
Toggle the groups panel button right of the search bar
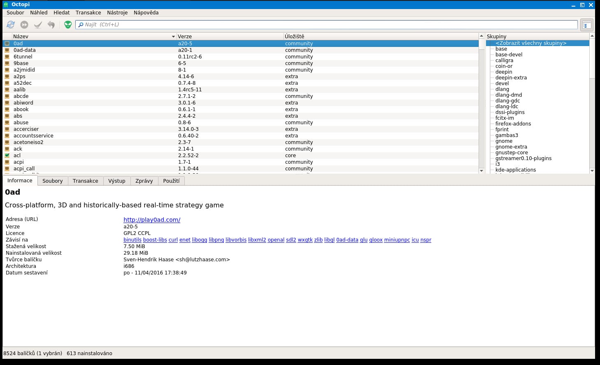coord(587,25)
